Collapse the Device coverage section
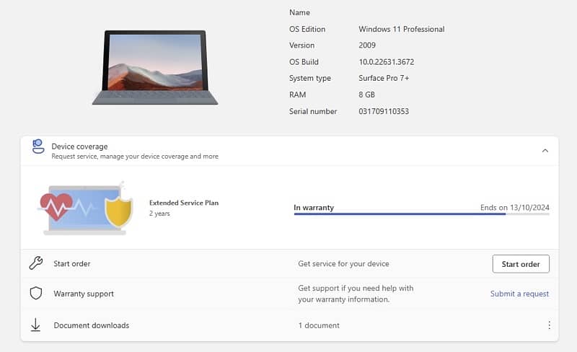The image size is (577, 352). click(x=545, y=151)
